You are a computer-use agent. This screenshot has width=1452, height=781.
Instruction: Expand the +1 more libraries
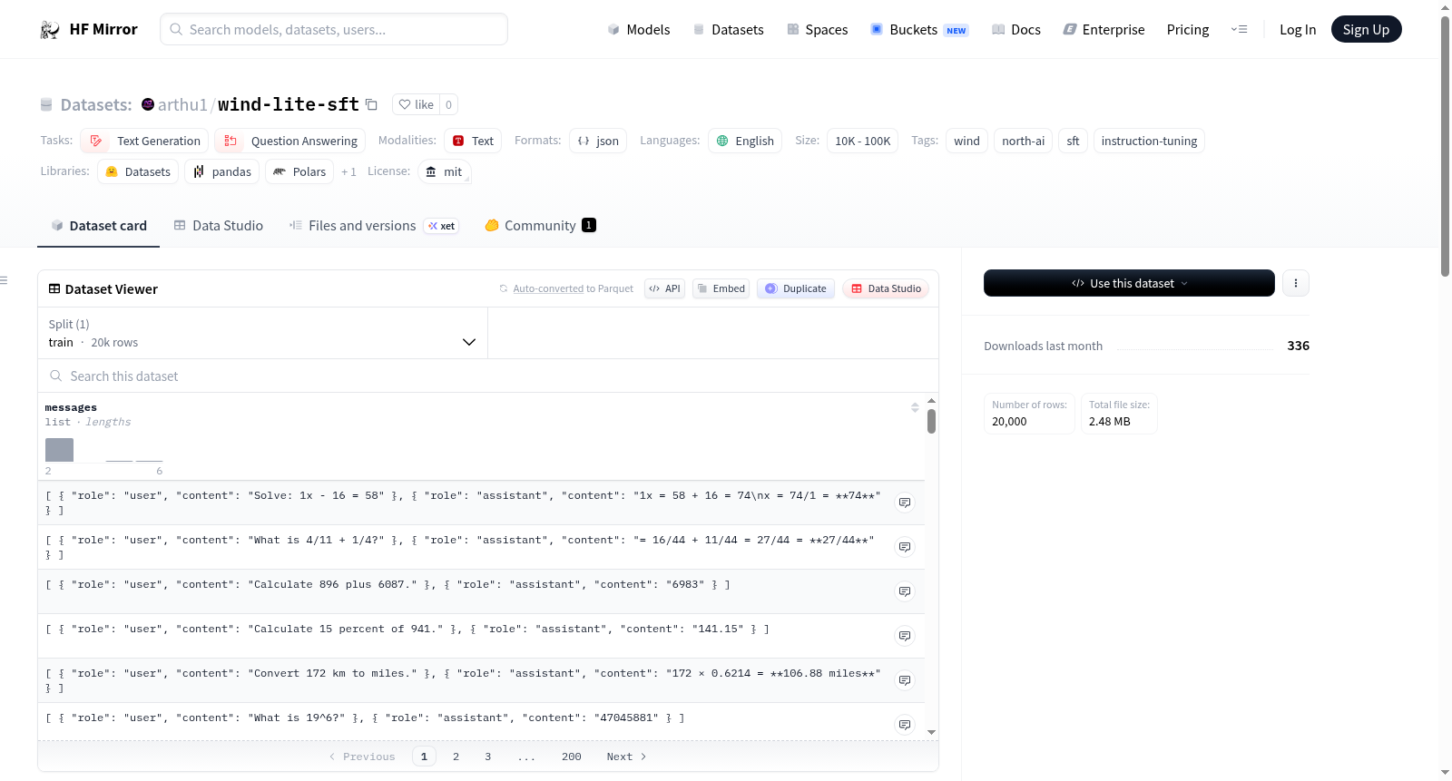click(x=348, y=171)
